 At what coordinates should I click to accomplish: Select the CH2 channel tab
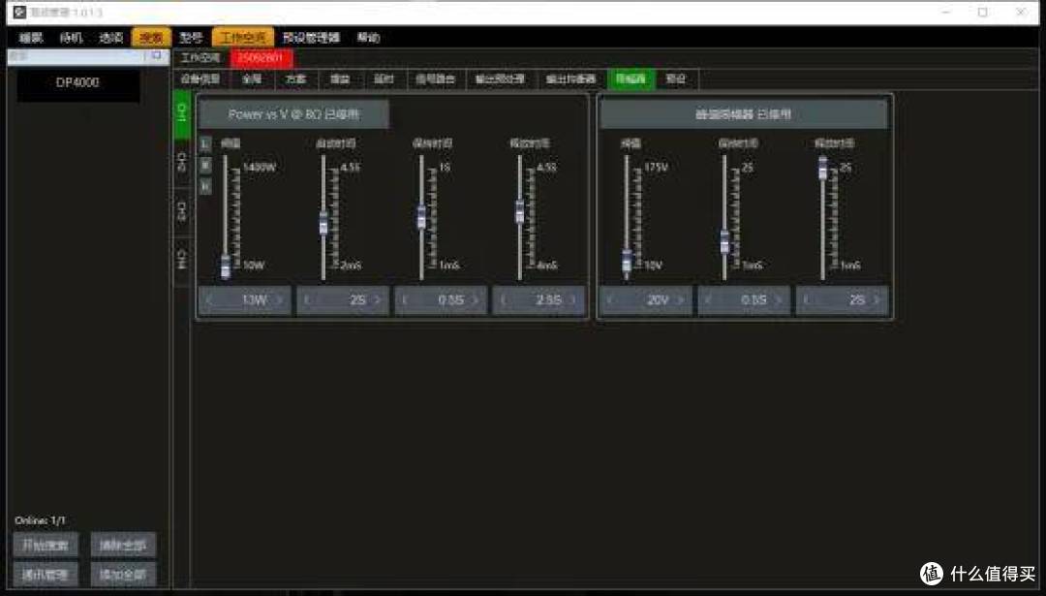(181, 163)
